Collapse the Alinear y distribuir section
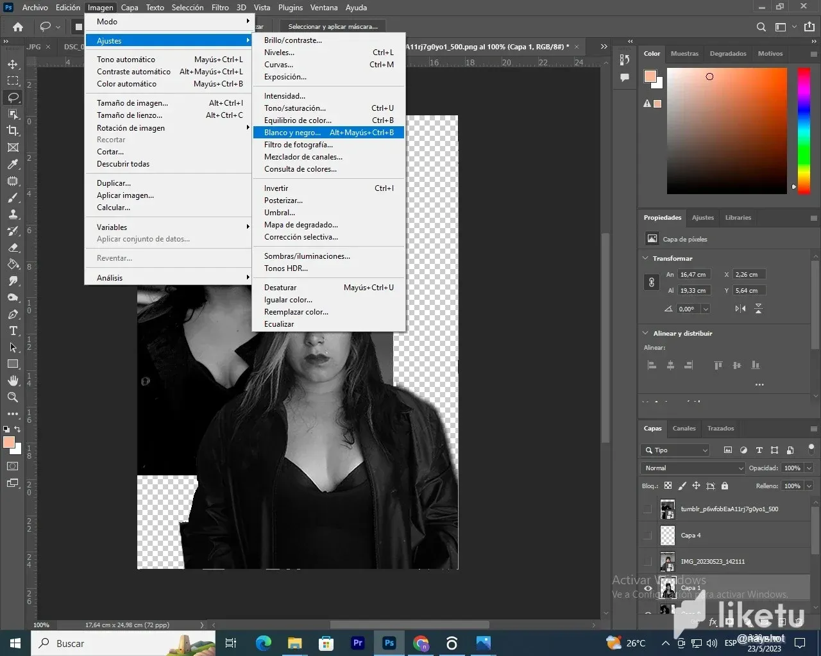 click(645, 333)
